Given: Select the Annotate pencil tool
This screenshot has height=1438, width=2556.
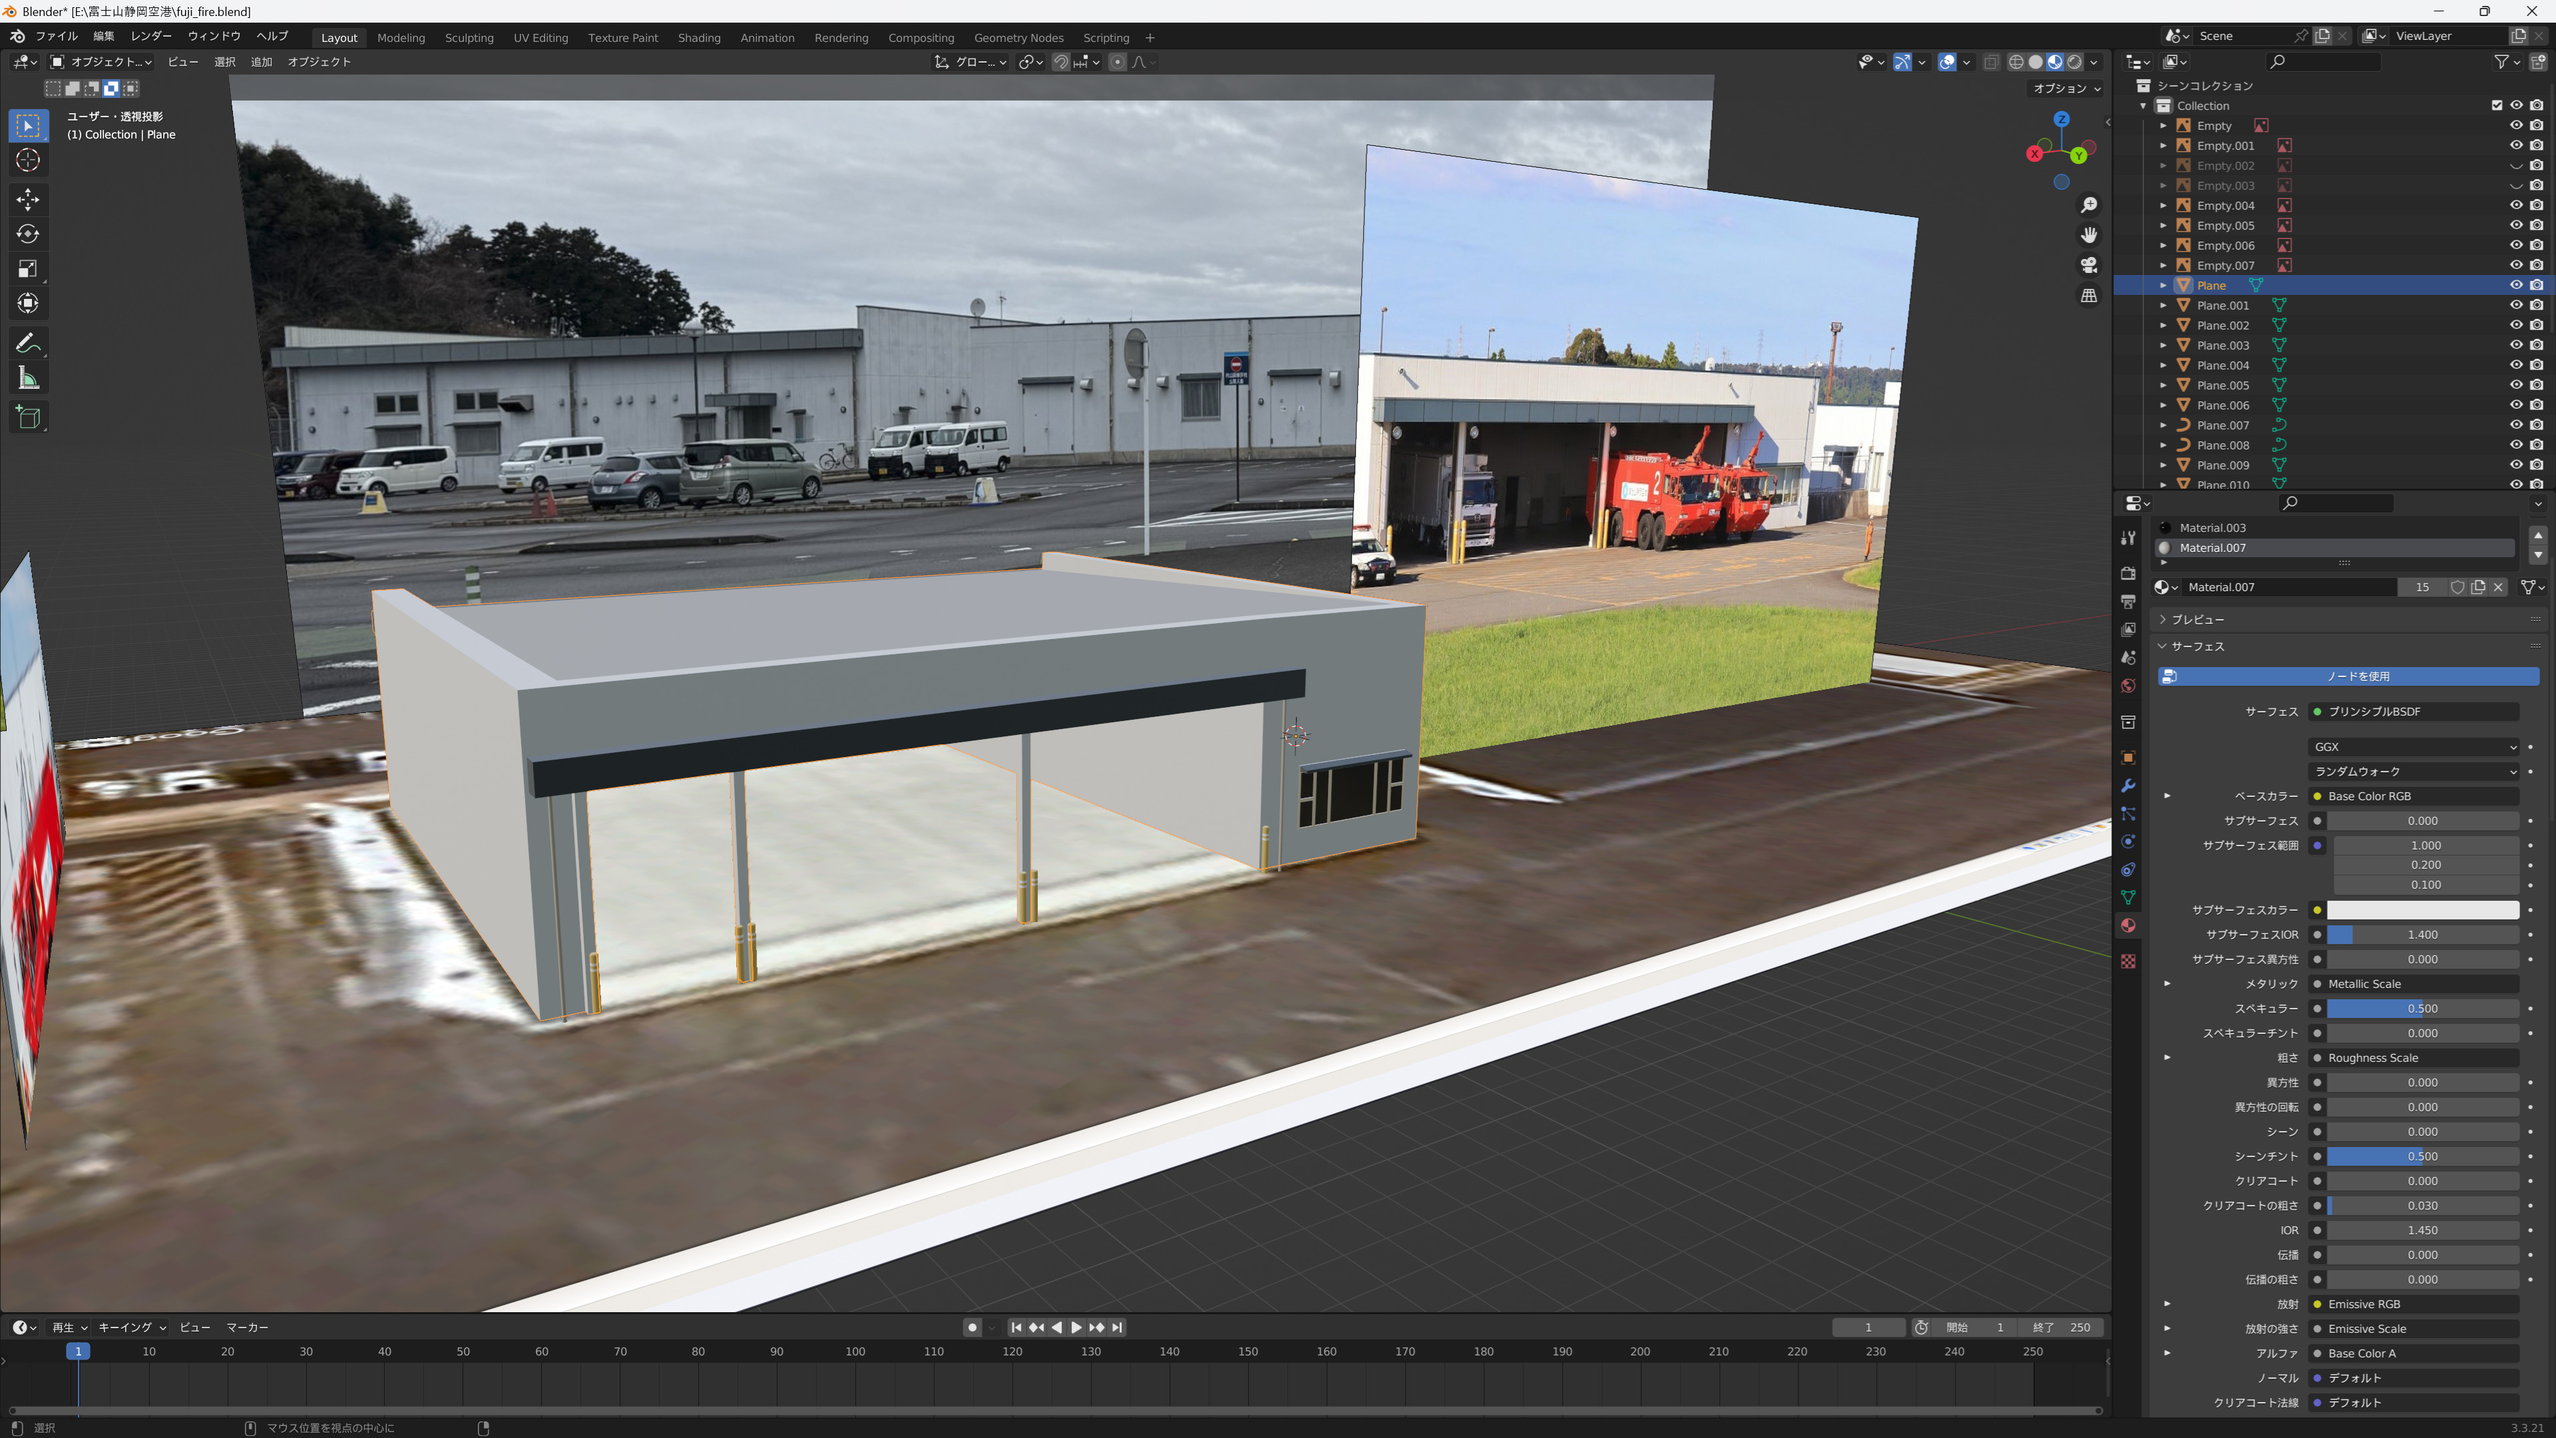Looking at the screenshot, I should (x=28, y=344).
